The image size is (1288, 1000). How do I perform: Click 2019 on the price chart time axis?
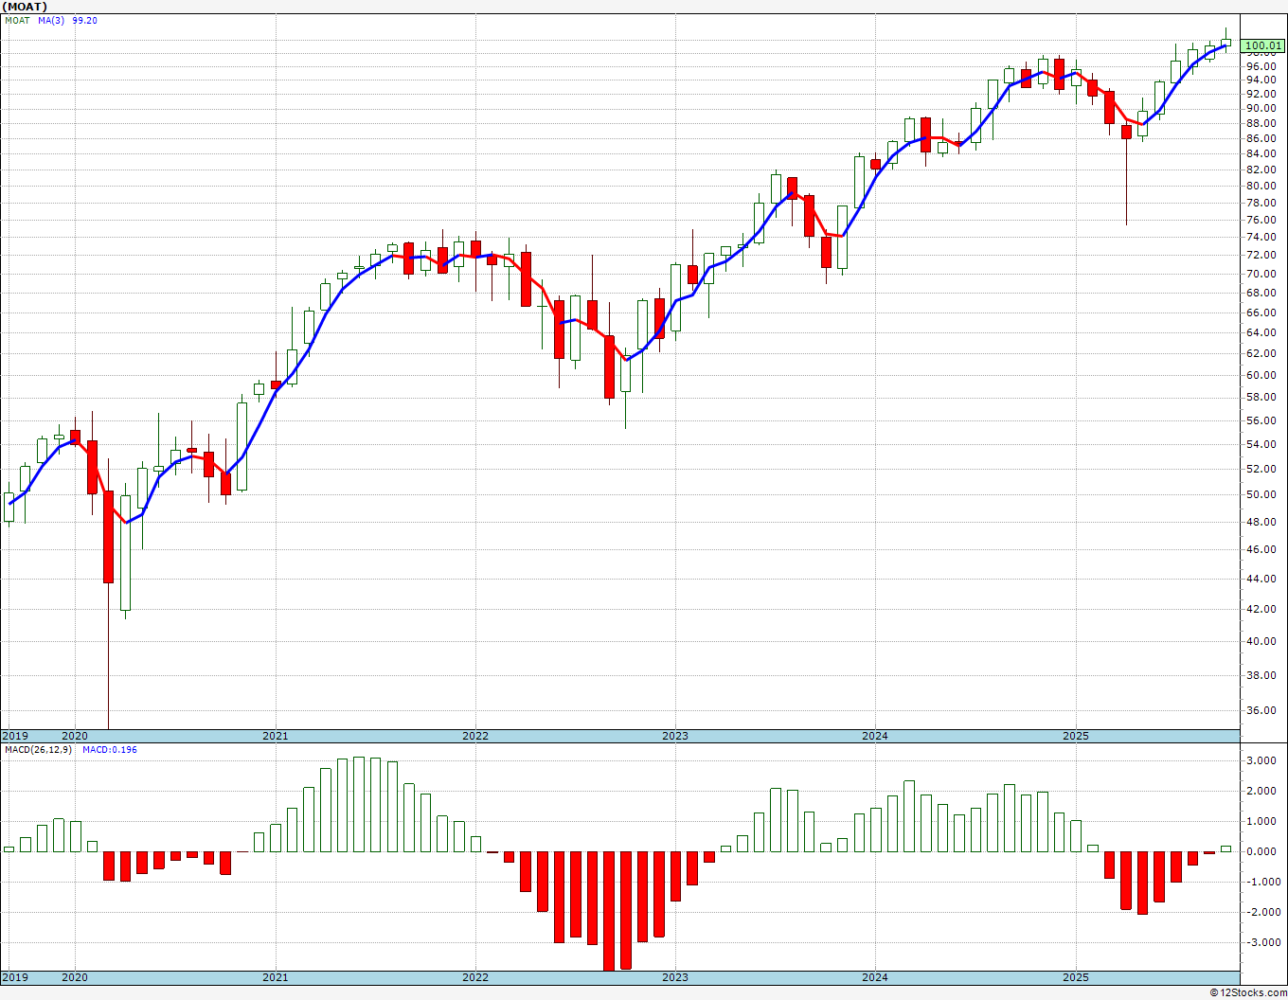pos(15,736)
